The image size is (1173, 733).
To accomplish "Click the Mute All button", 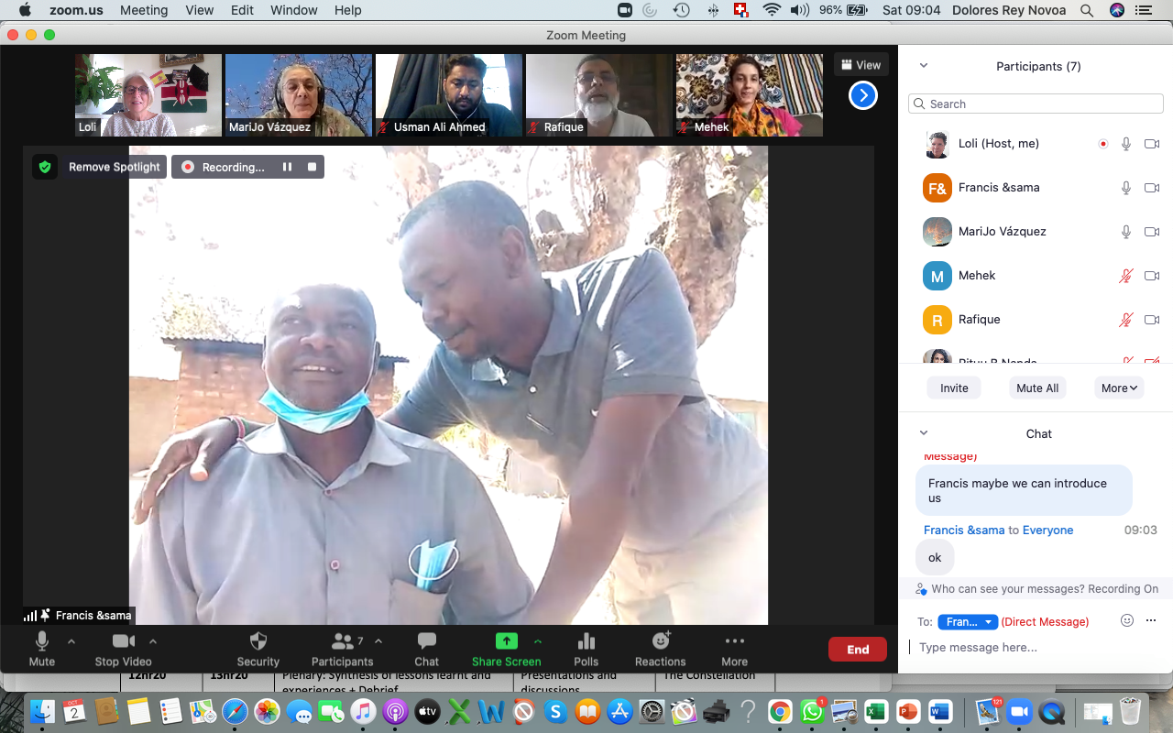I will point(1037,388).
